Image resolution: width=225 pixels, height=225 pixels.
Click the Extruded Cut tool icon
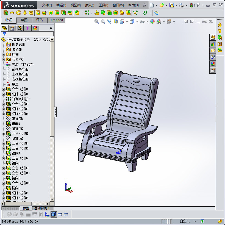(38, 13)
